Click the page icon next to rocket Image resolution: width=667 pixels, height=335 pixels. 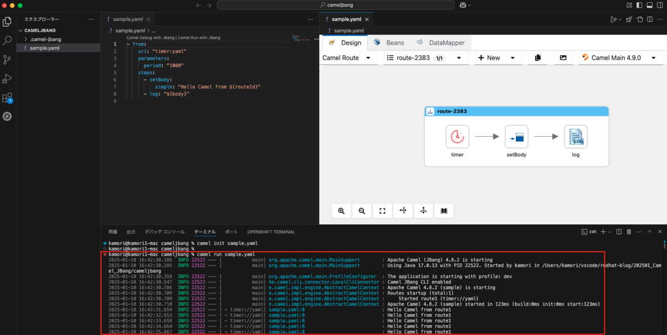point(639,19)
